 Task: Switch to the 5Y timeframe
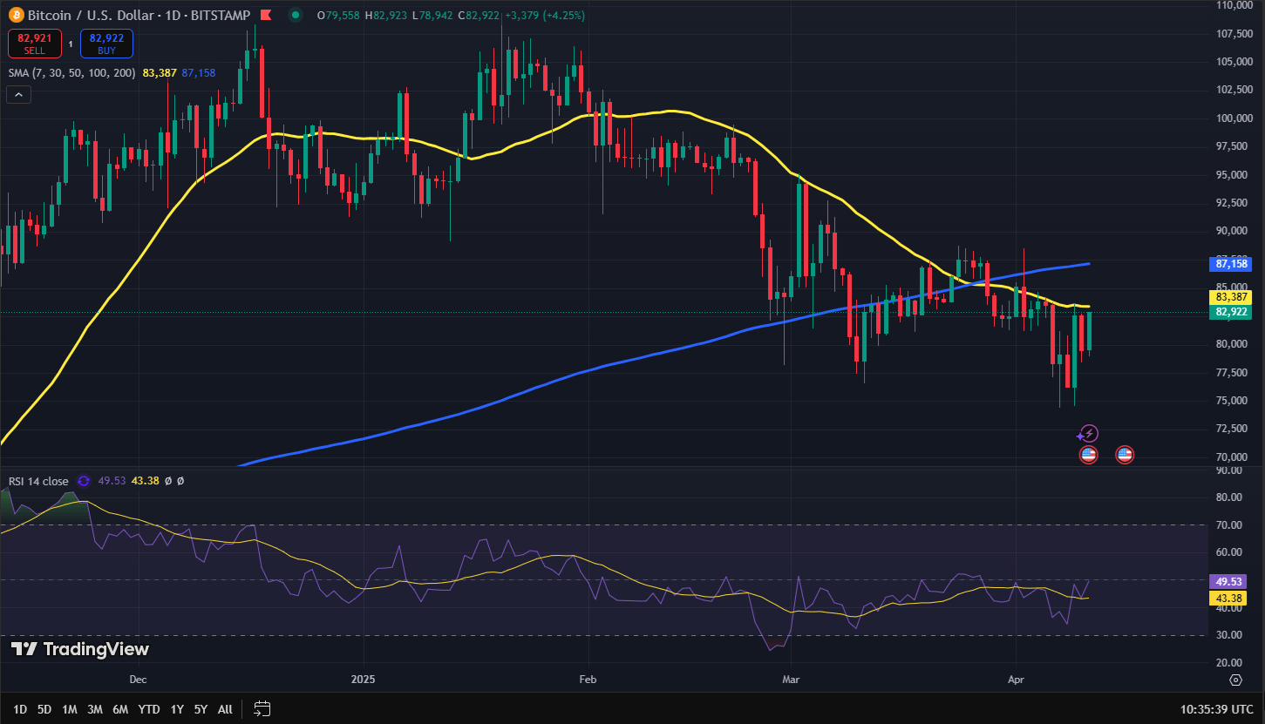[x=201, y=709]
